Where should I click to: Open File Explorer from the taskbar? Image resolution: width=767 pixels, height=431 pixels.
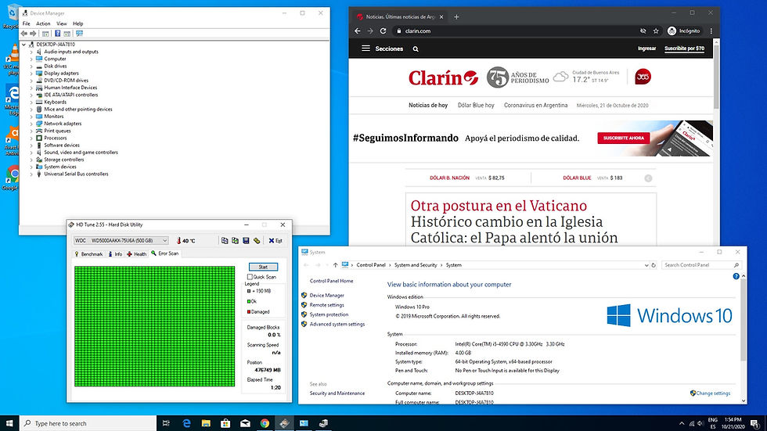206,423
